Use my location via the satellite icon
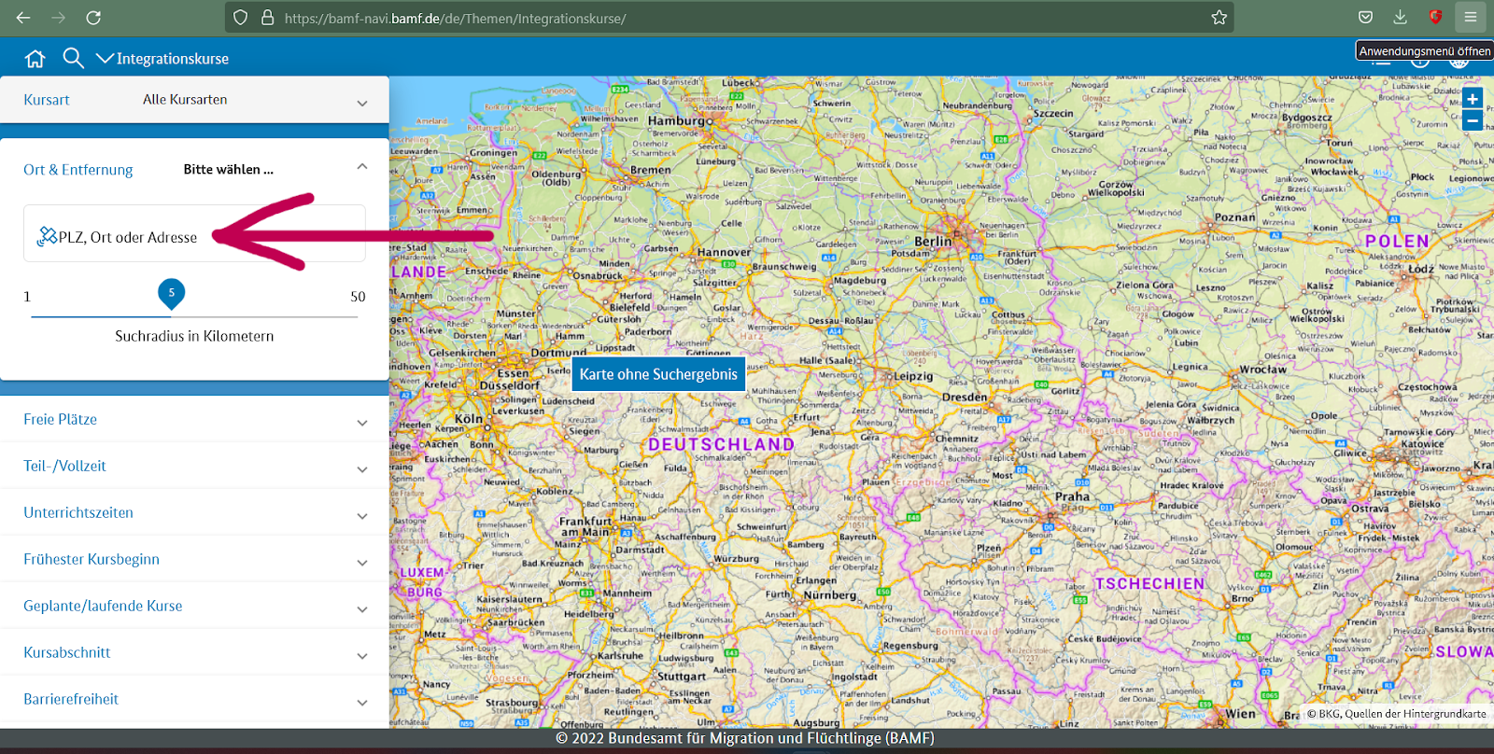Screen dimensions: 1494x754 pos(47,237)
